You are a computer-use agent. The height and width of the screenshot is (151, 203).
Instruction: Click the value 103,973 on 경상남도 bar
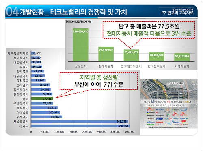[x=54, y=112]
